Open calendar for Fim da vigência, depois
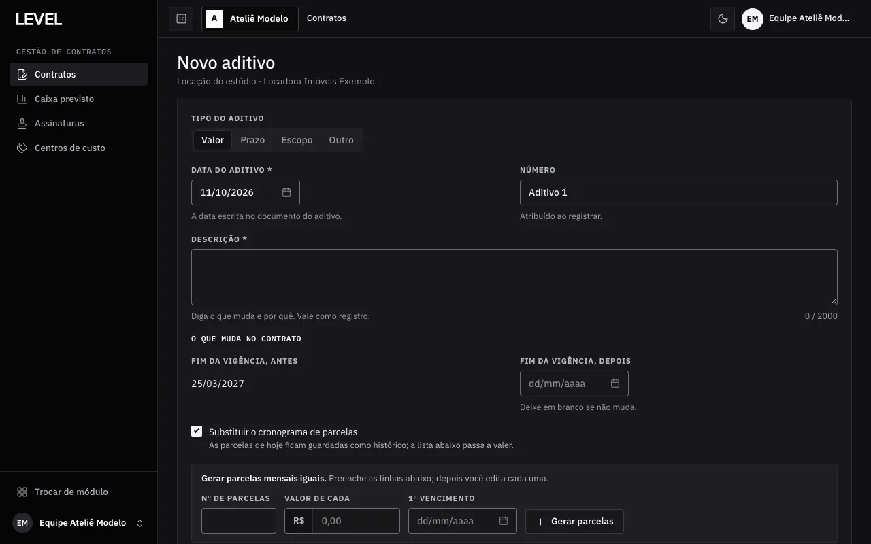The height and width of the screenshot is (544, 871). point(615,384)
